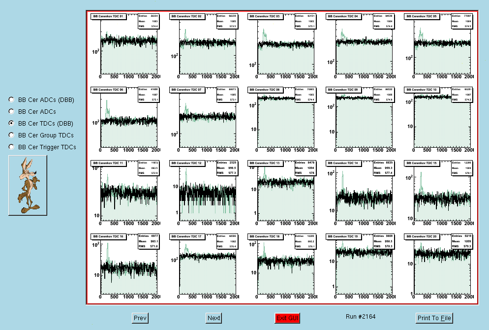Click the coyote cartoon image
Screen dimensions: 489x330
(x=28, y=186)
